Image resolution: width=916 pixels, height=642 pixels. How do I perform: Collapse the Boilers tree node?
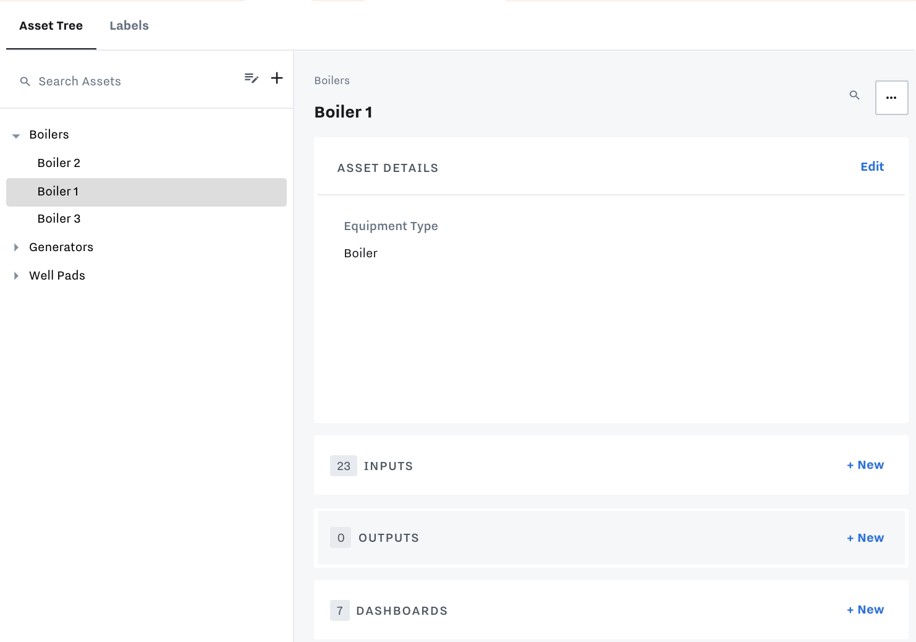point(16,135)
